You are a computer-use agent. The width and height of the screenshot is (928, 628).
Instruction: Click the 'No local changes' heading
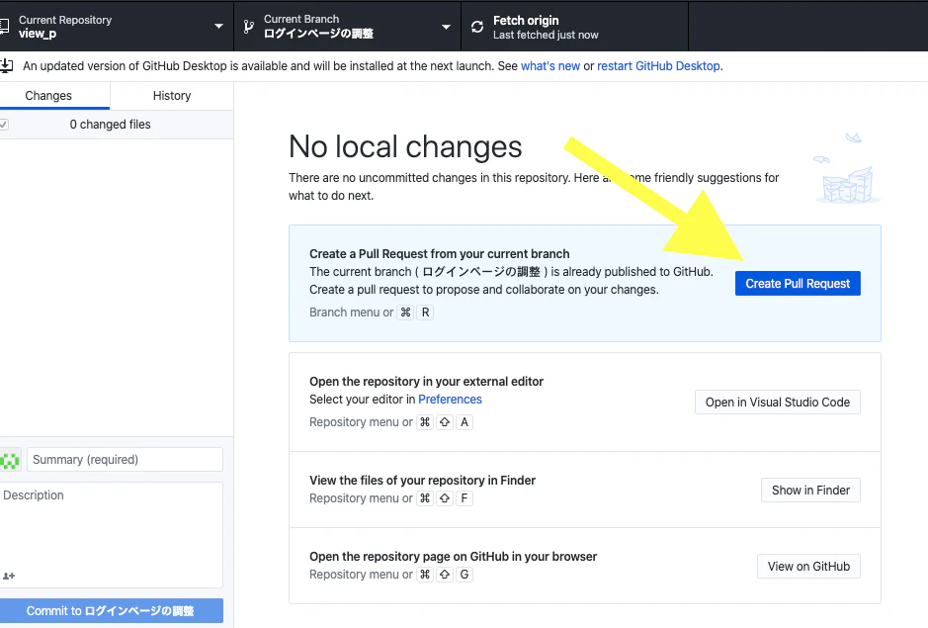(405, 146)
